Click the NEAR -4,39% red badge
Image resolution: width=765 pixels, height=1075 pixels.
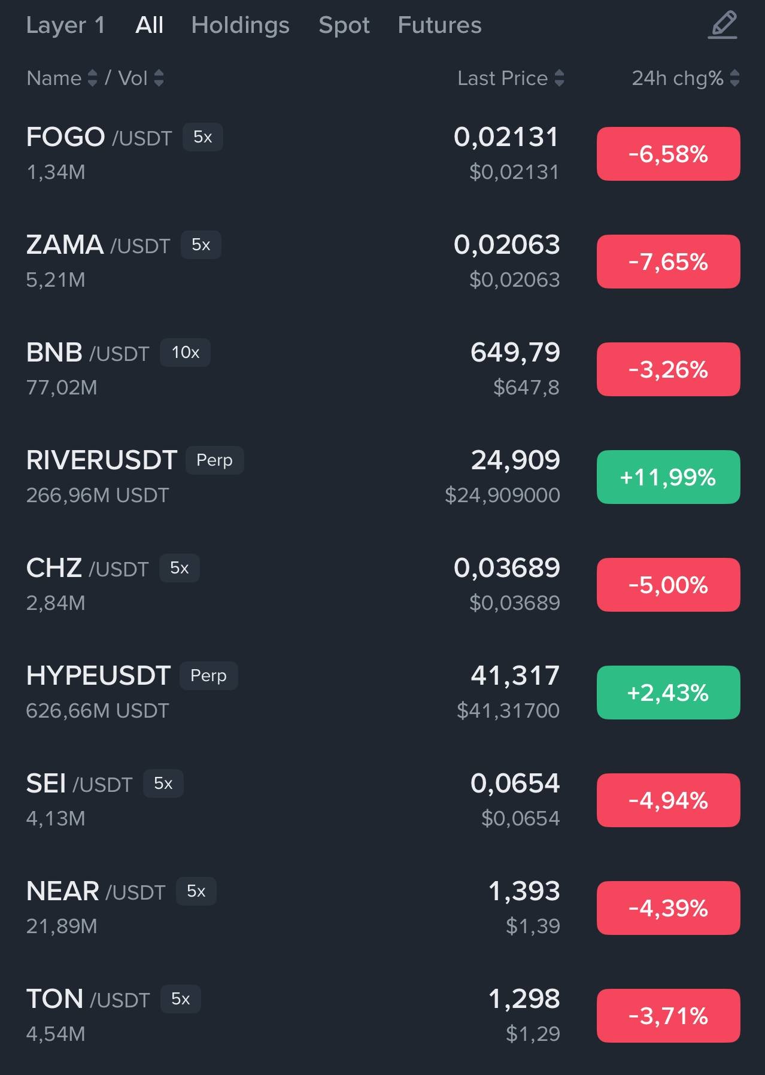tap(668, 908)
